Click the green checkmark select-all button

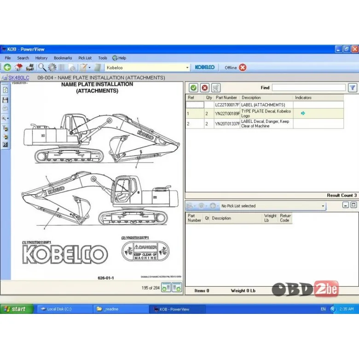tap(193, 88)
